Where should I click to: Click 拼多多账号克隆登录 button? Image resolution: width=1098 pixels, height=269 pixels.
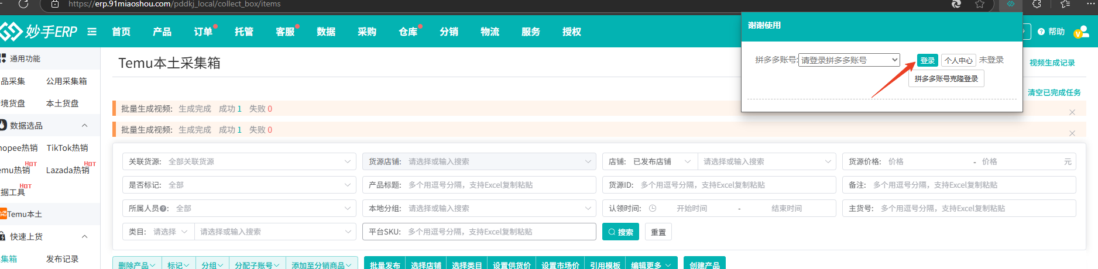(x=946, y=78)
